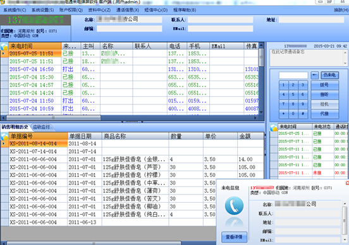Switch to the 应收应付 tab
Screen dimensions: 349x245
pos(41,127)
